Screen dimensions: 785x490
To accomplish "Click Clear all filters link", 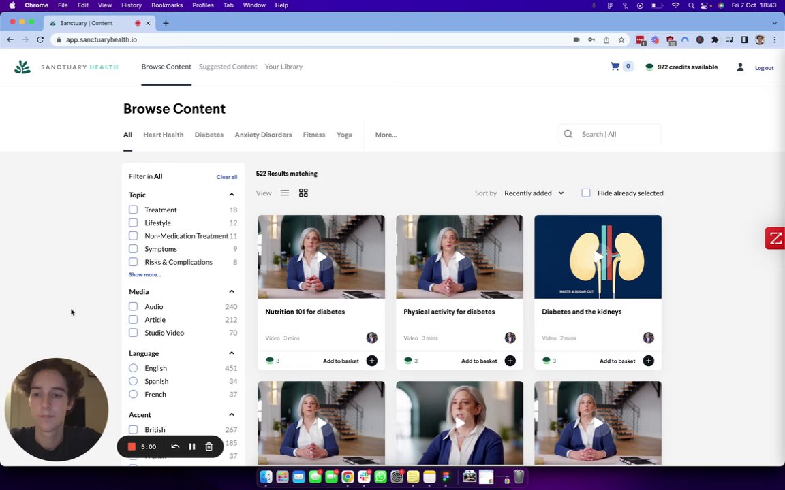I will click(x=227, y=177).
